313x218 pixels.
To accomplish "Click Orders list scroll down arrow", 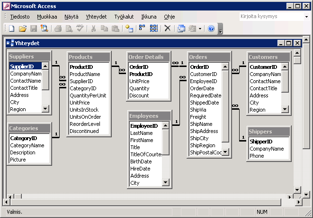I will coord(225,152).
